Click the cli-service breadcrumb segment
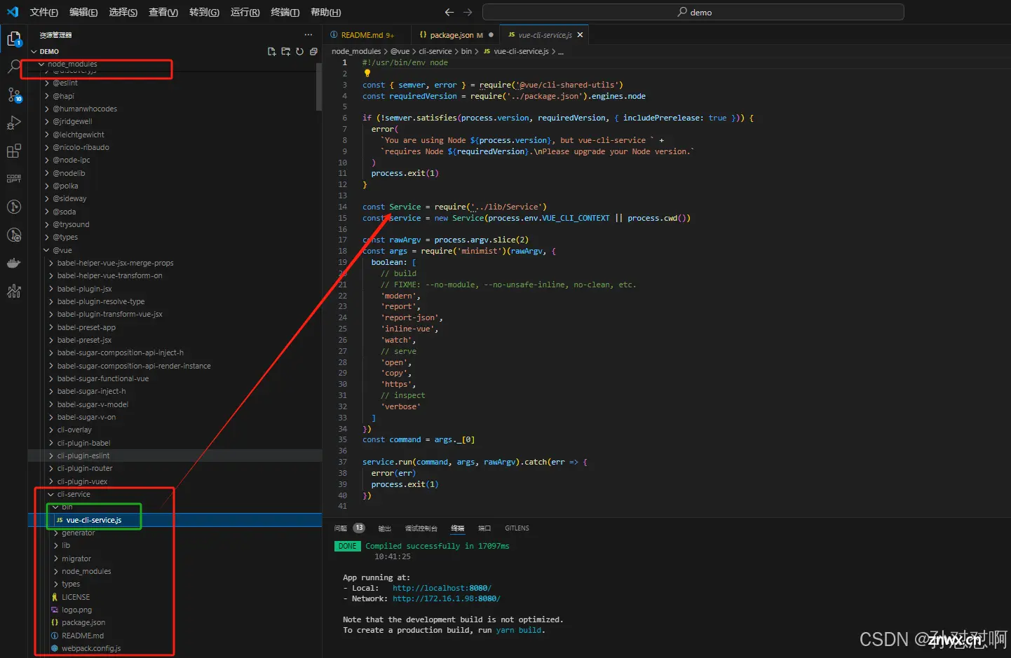 435,51
